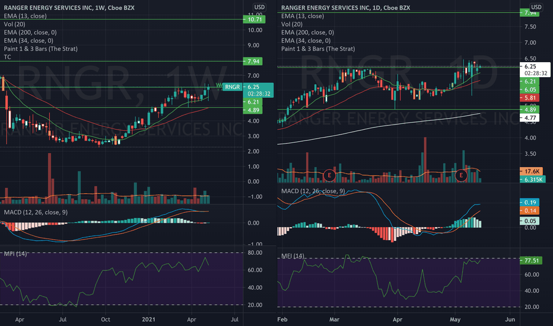The height and width of the screenshot is (326, 553).
Task: Click the orange 17.6K volume average label
Action: (532, 171)
